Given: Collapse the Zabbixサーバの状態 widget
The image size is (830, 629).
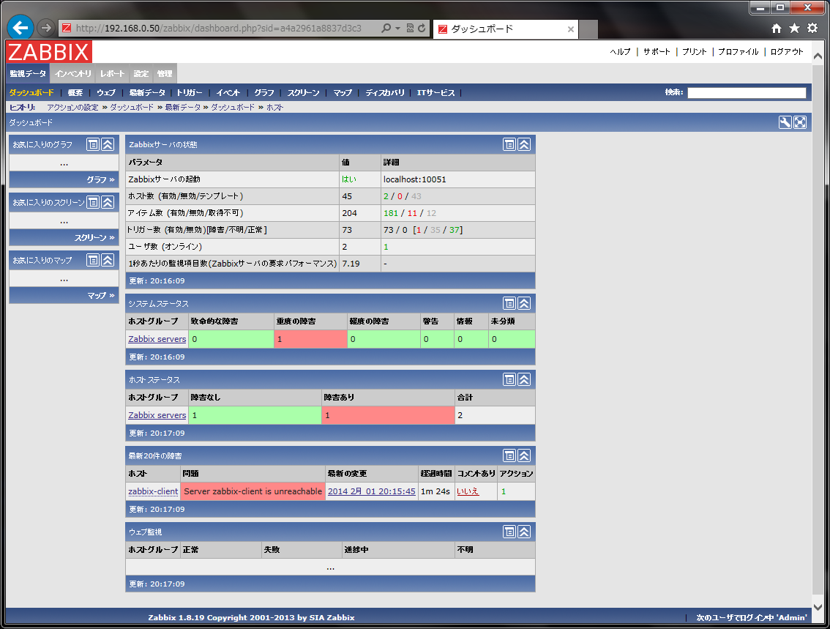Looking at the screenshot, I should [x=524, y=144].
